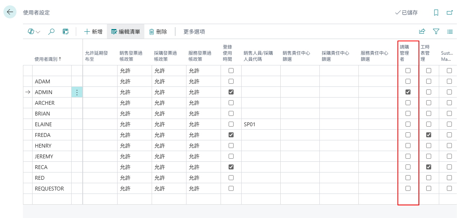
Task: Check ELAINE 登錄使用時間 checkbox
Action: 231,124
